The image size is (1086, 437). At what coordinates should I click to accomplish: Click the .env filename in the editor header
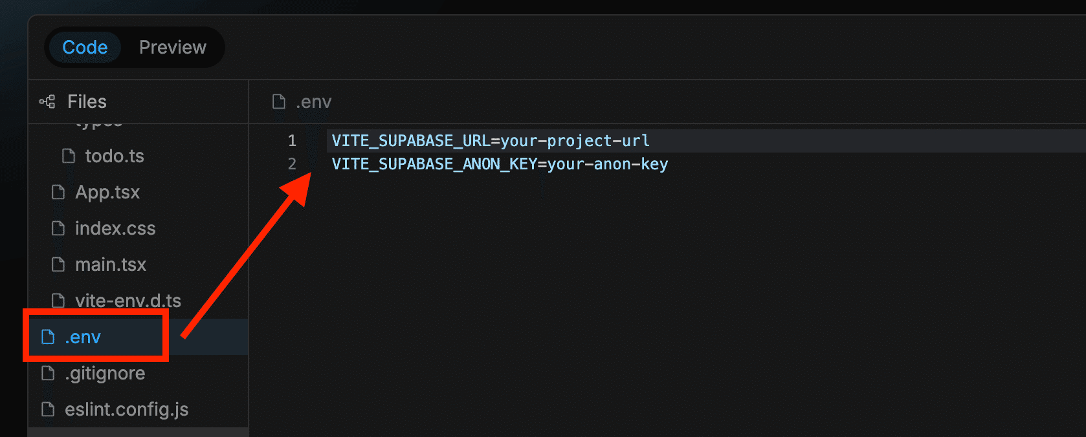[314, 101]
